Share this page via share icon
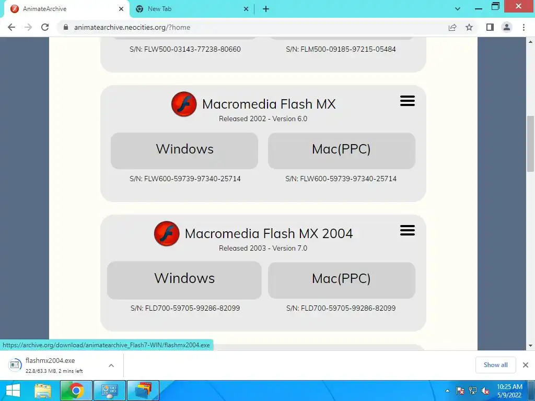 coord(452,27)
